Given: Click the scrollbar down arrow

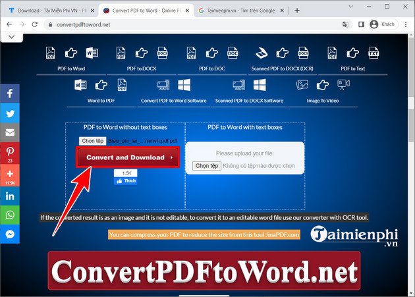Looking at the screenshot, I should pyautogui.click(x=411, y=293).
